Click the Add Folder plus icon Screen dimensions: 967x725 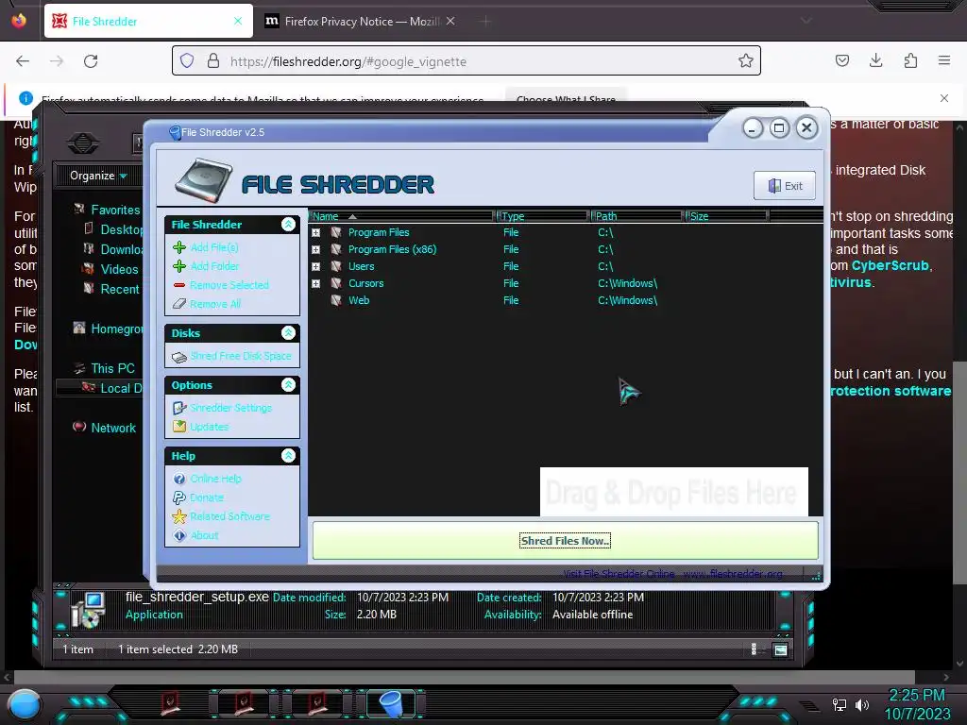pyautogui.click(x=179, y=266)
